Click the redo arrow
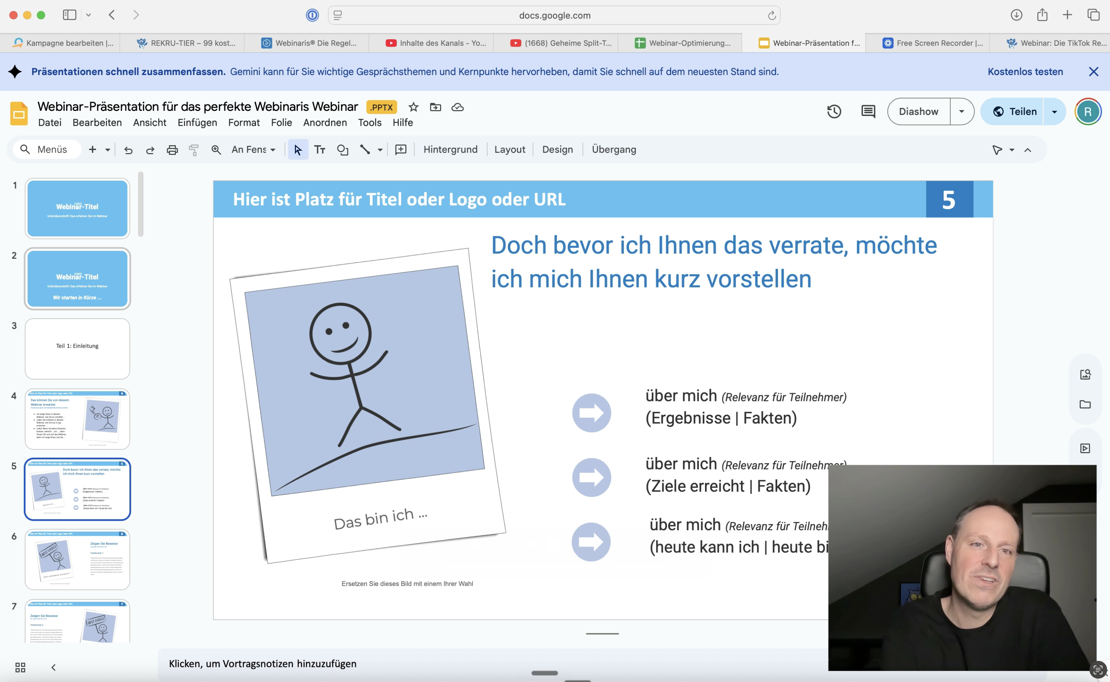The image size is (1110, 682). click(x=150, y=150)
